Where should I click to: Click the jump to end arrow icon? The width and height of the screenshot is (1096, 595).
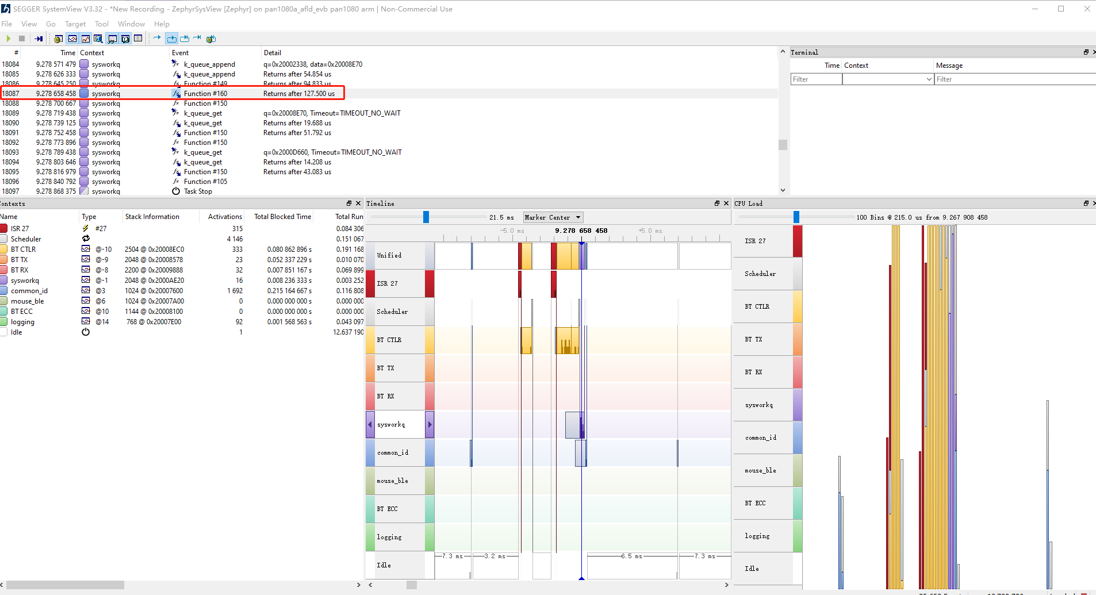coord(197,38)
